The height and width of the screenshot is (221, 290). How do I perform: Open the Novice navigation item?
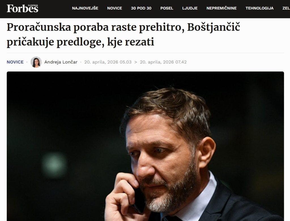coord(114,8)
